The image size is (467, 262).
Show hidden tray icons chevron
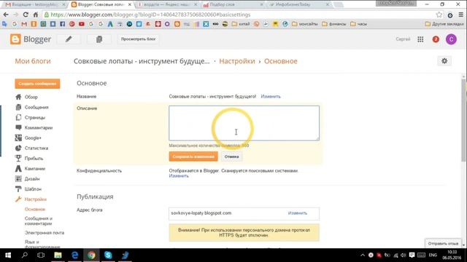coord(363,255)
